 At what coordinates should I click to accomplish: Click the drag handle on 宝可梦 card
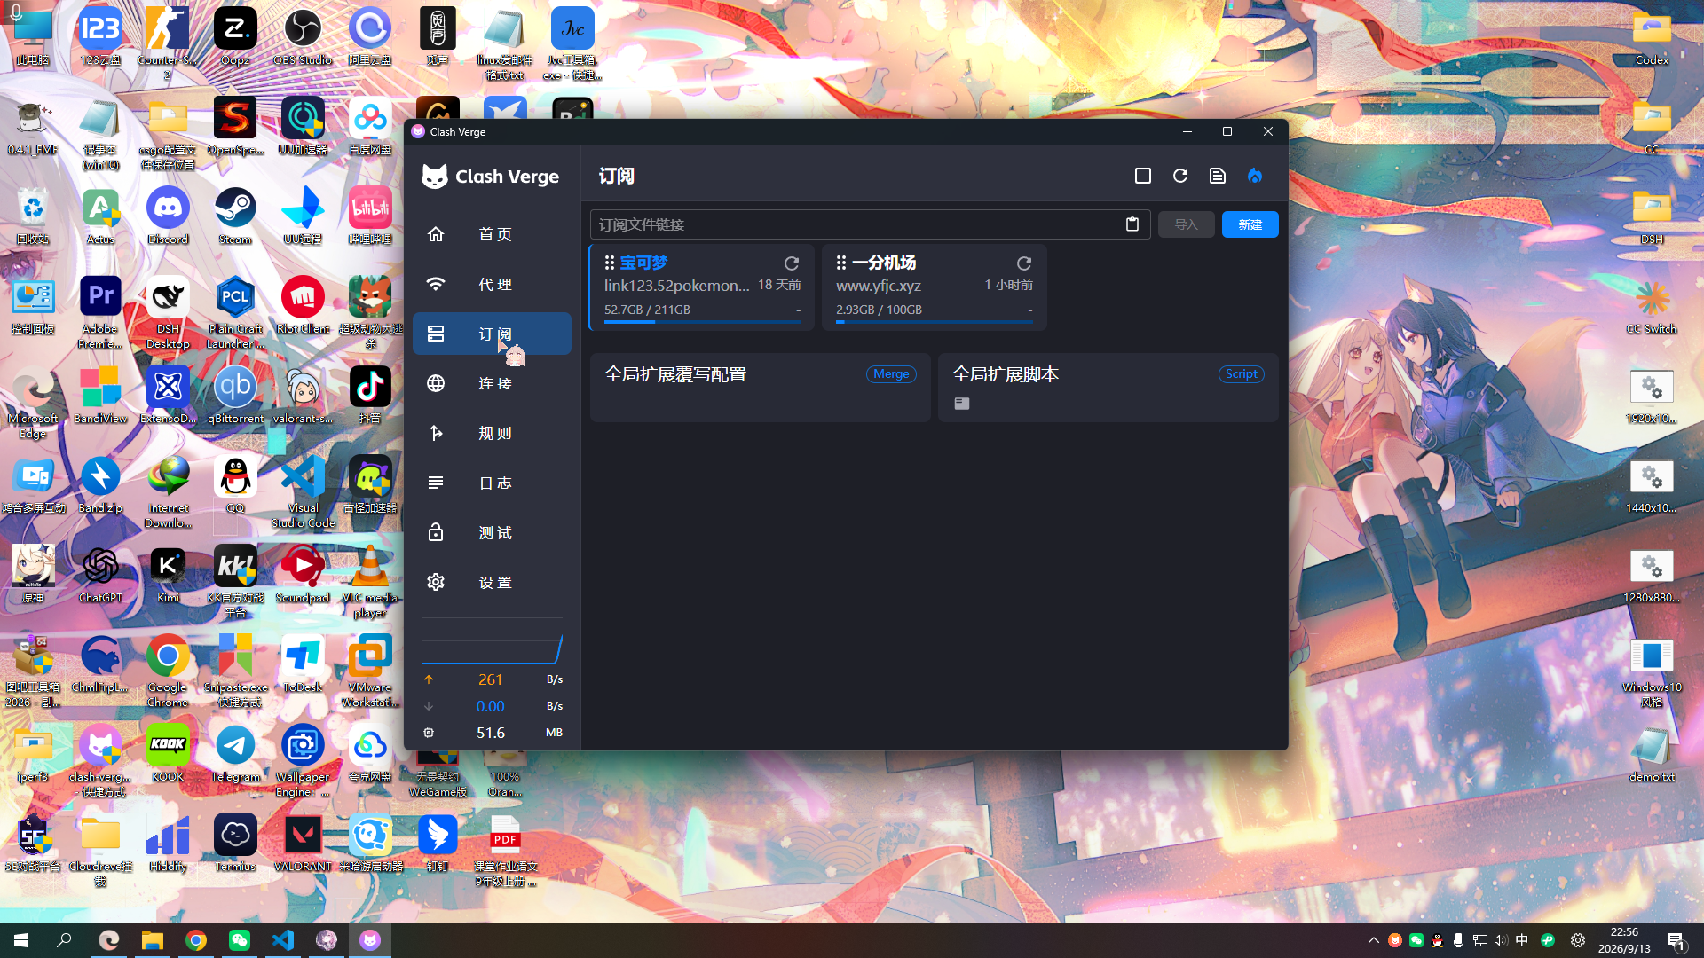click(x=610, y=263)
